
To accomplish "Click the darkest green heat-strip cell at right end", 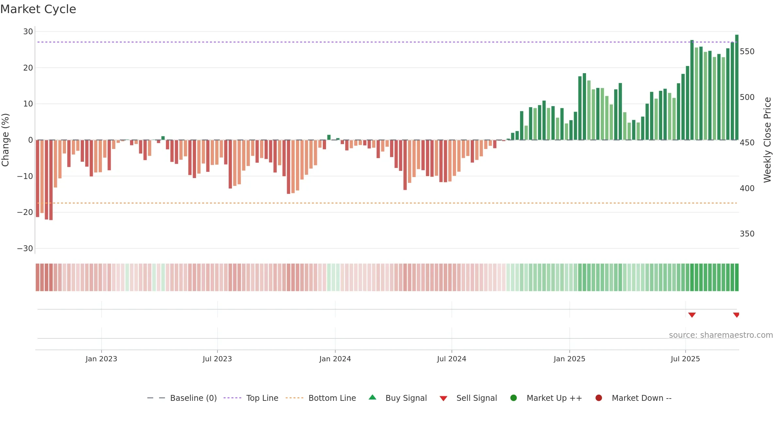I will click(x=737, y=277).
